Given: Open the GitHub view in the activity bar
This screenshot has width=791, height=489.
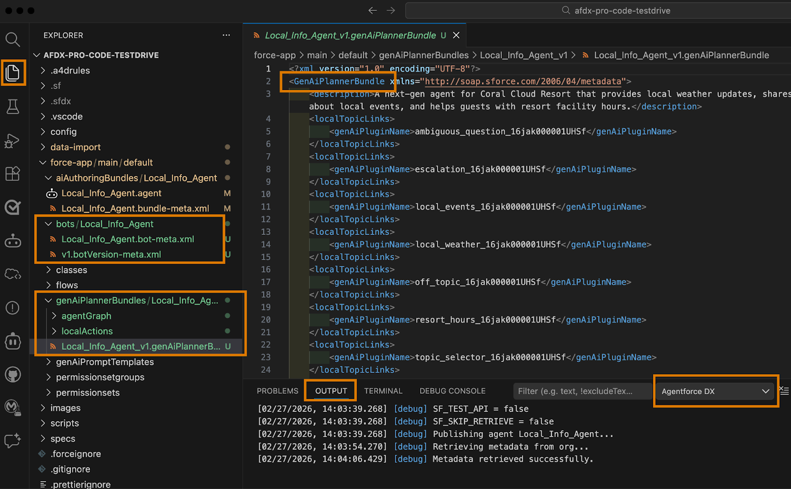Looking at the screenshot, I should pyautogui.click(x=13, y=374).
